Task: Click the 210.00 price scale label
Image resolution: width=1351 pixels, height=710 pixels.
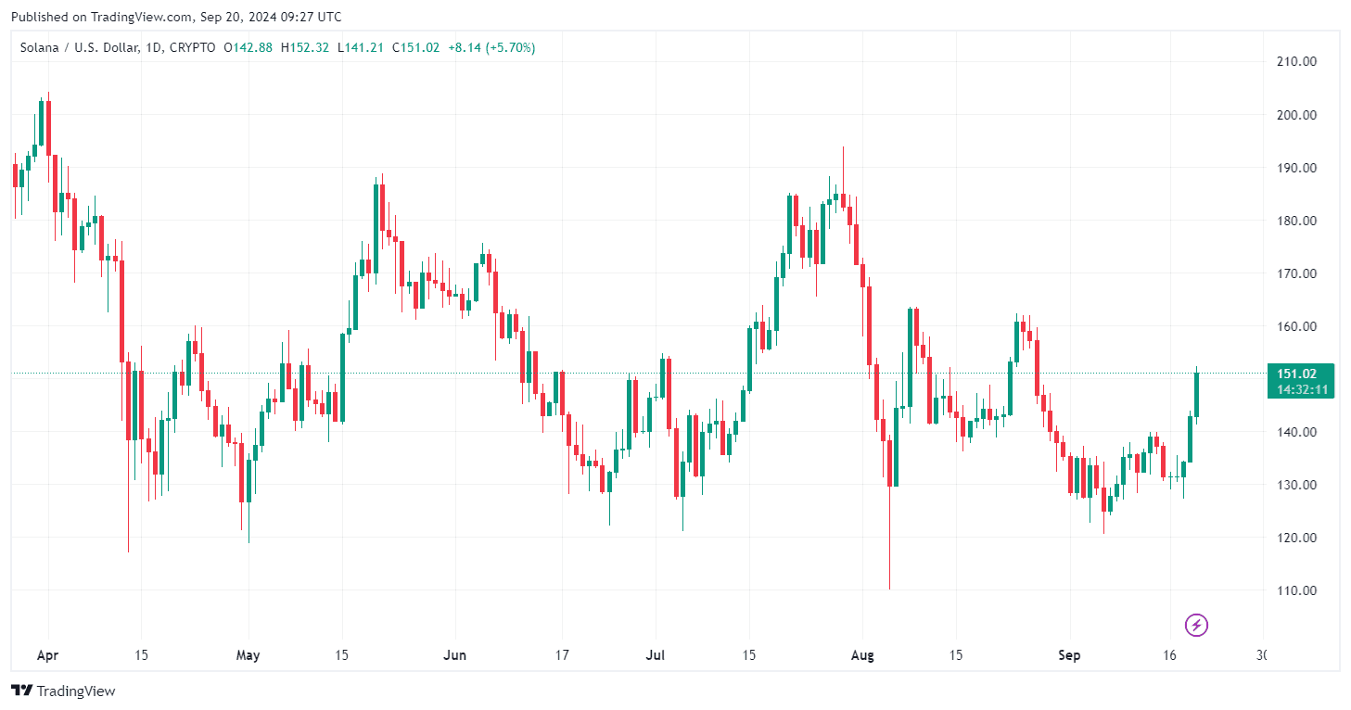Action: pos(1296,62)
